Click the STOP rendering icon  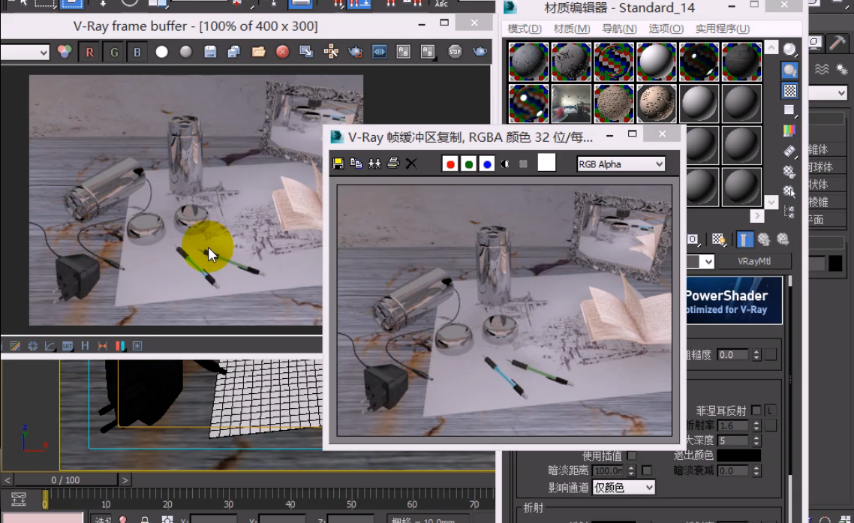[455, 52]
